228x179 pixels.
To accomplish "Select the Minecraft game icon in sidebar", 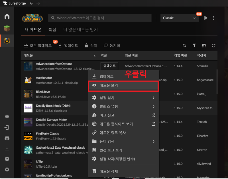I will pyautogui.click(x=7, y=28).
